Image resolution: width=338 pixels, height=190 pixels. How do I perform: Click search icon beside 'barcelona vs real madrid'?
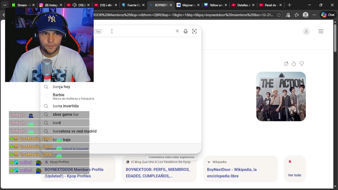pos(46,131)
